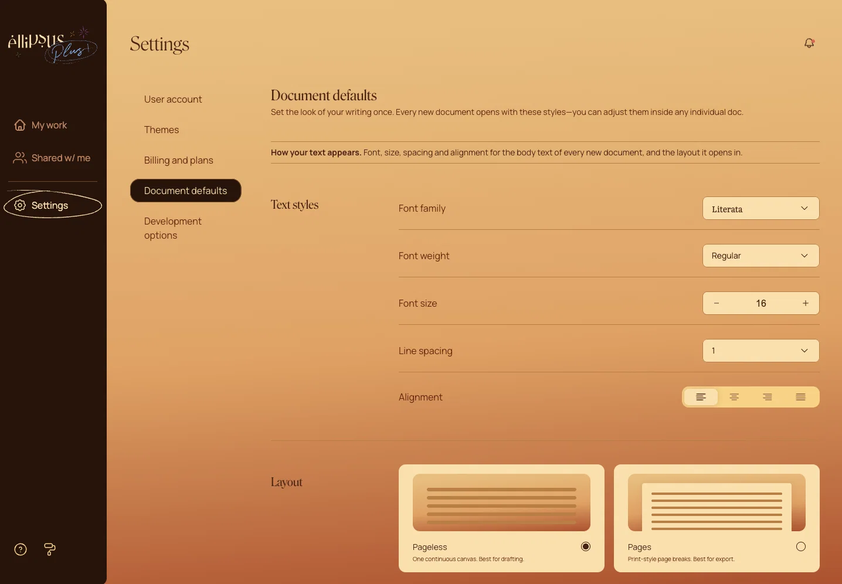Open Development options tab

coord(173,228)
